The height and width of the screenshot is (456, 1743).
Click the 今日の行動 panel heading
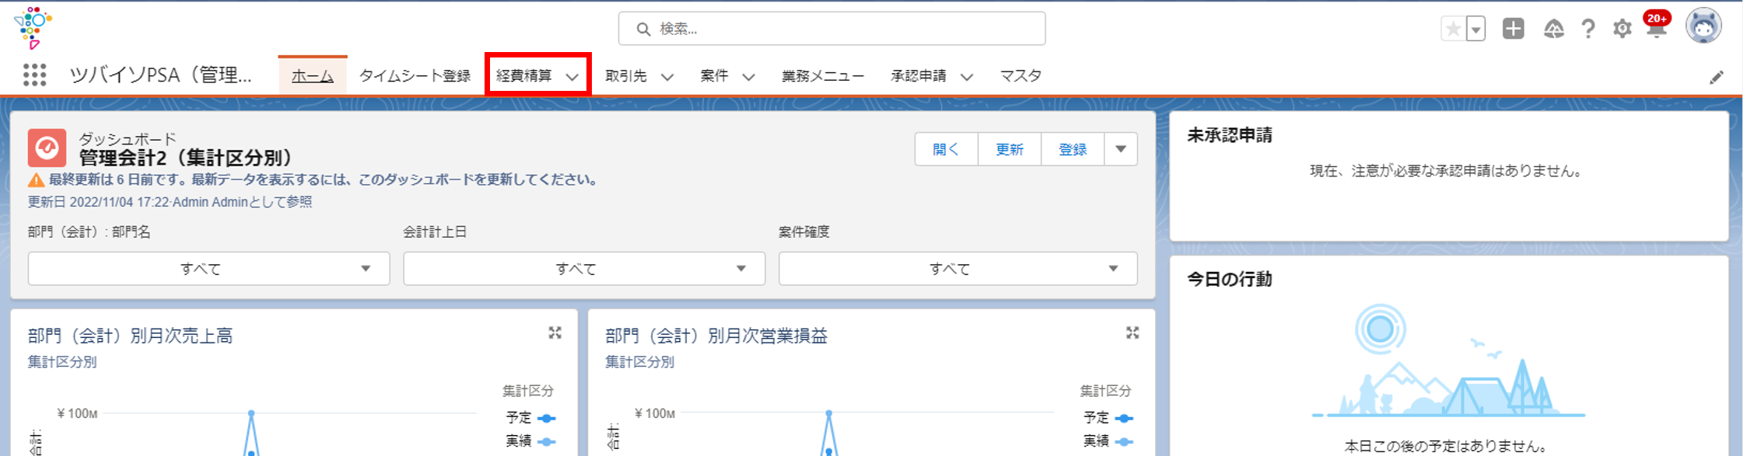coord(1230,280)
